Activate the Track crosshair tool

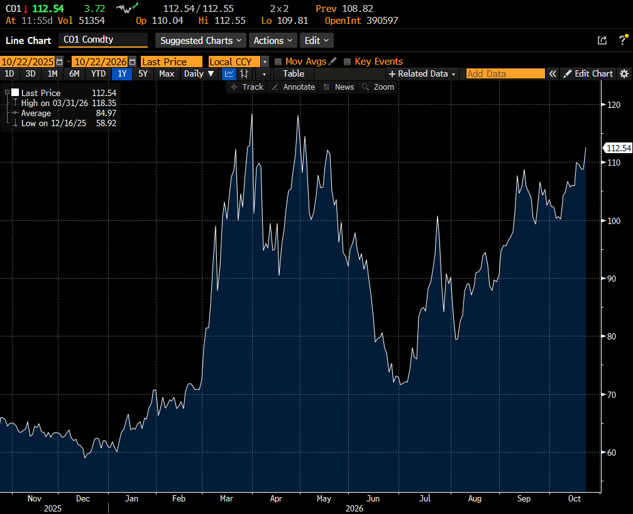[x=246, y=87]
